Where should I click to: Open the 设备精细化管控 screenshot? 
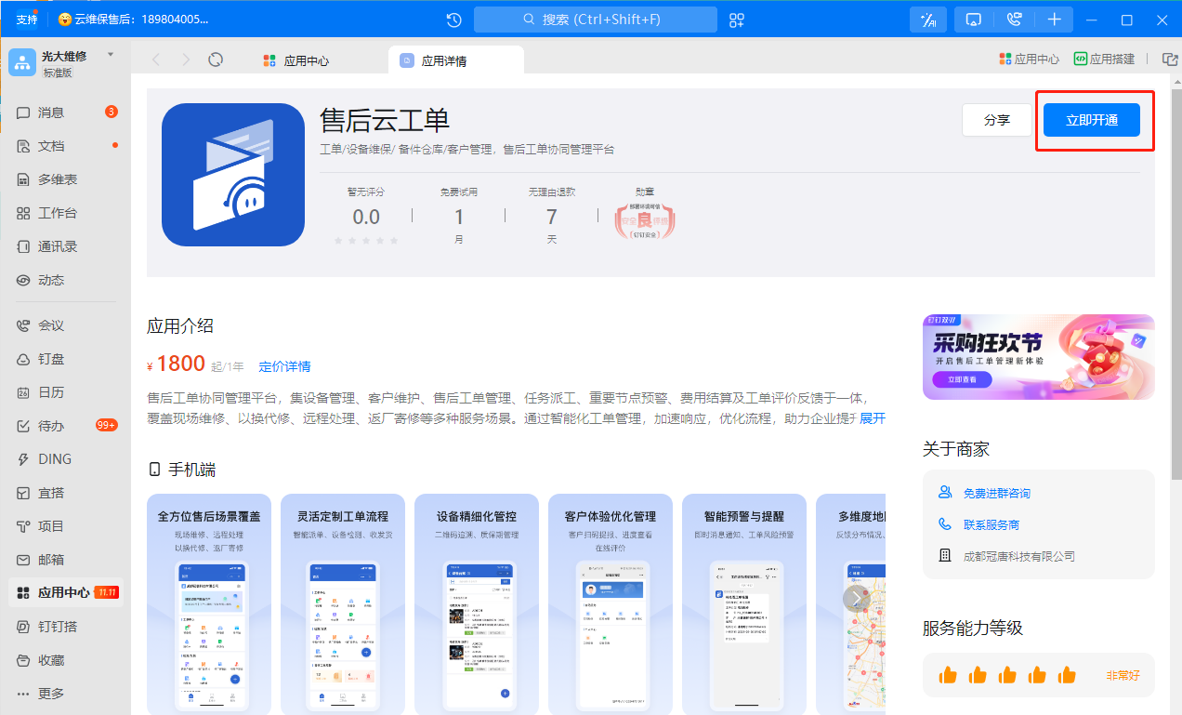click(477, 604)
